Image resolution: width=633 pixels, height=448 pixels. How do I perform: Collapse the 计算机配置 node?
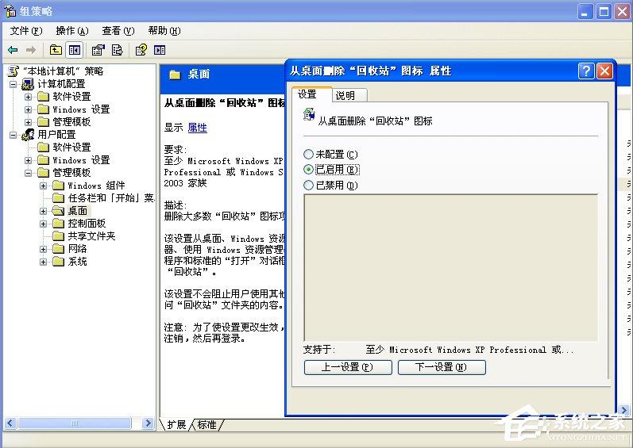point(14,84)
